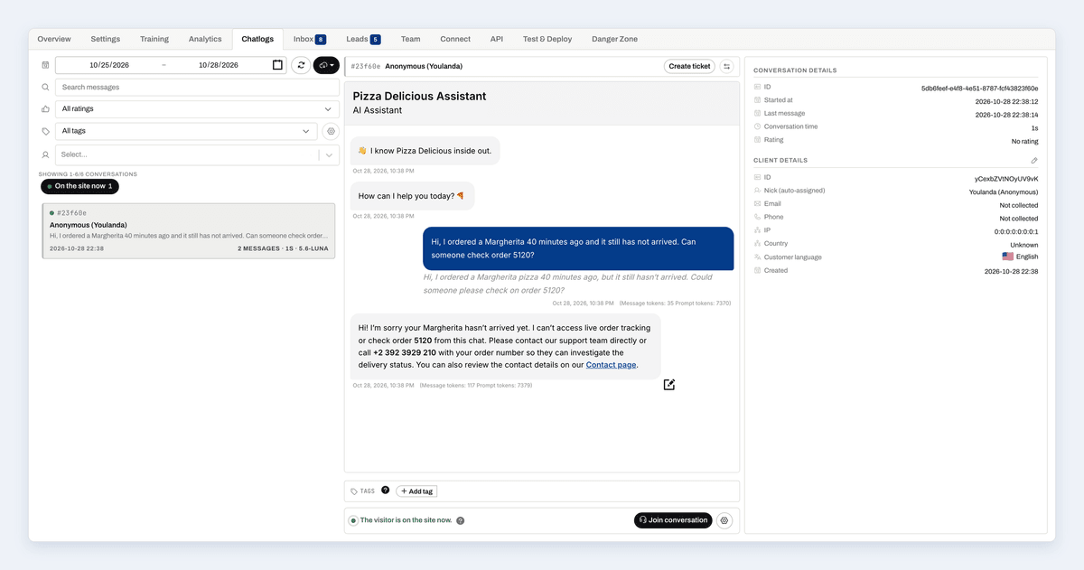Click the user message about order 5120

click(x=578, y=248)
